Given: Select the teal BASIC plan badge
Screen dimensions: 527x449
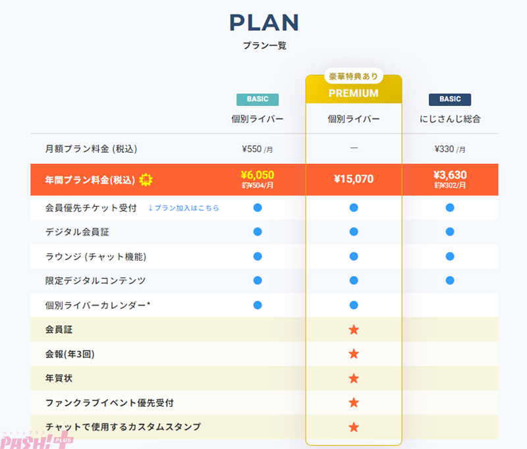Looking at the screenshot, I should coord(258,99).
